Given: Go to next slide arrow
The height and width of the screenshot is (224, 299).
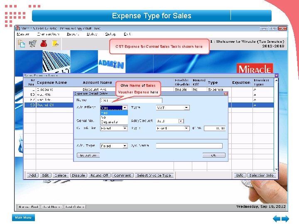Looking at the screenshot, I should [x=285, y=219].
